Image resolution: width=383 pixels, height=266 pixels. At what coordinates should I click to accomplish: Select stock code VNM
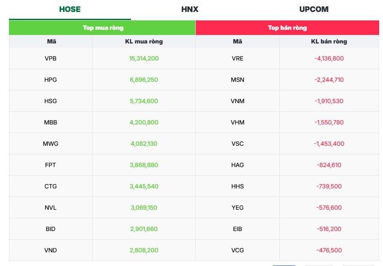click(238, 101)
